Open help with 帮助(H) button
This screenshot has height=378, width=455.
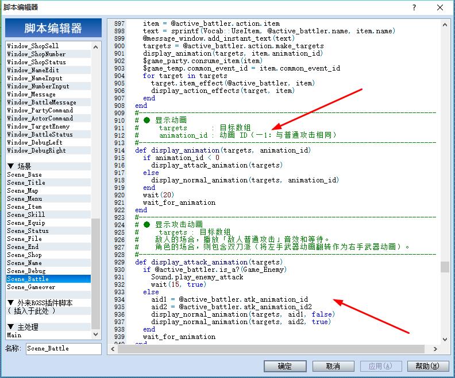pyautogui.click(x=428, y=366)
